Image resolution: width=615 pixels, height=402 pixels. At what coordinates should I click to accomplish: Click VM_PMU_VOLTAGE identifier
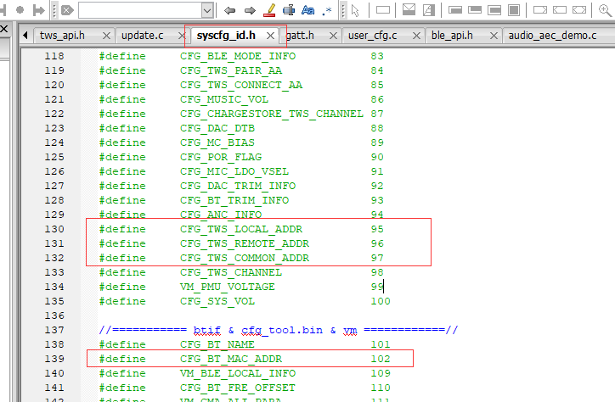tap(228, 287)
